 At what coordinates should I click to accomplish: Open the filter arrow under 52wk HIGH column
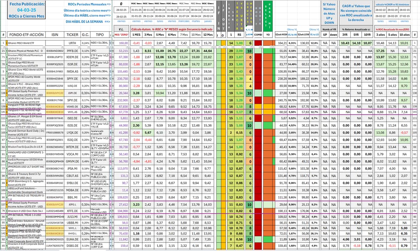[x=286, y=47]
